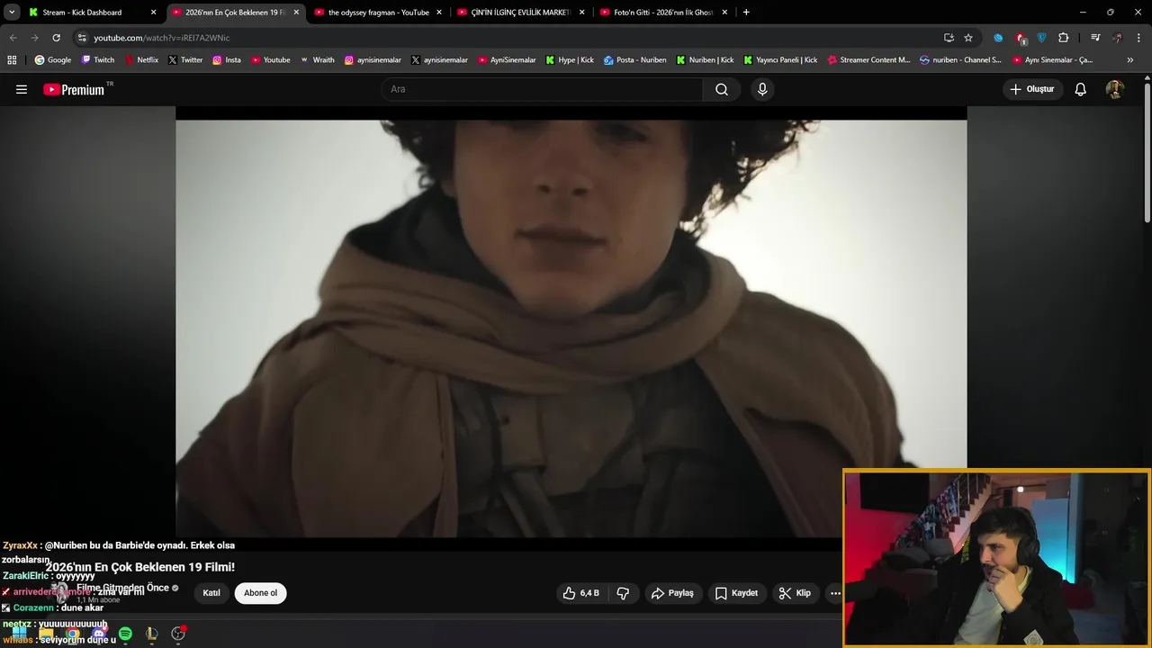Switch to ÇİN'İN İLGİNÇ EVLİLİK MARKETİ tab

pyautogui.click(x=521, y=13)
